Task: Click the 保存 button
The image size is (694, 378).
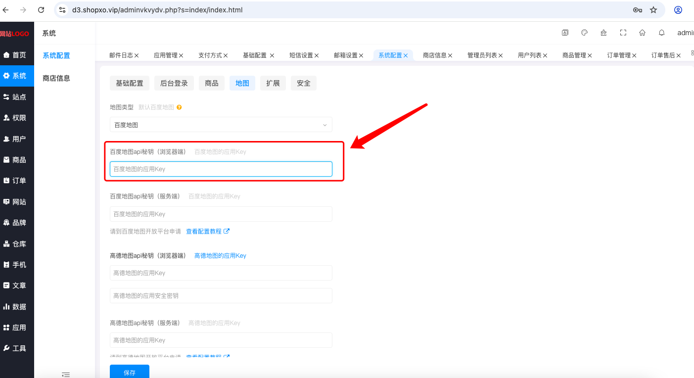Action: point(130,372)
